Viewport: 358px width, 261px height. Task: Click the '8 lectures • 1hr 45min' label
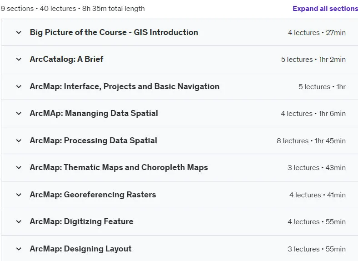311,141
